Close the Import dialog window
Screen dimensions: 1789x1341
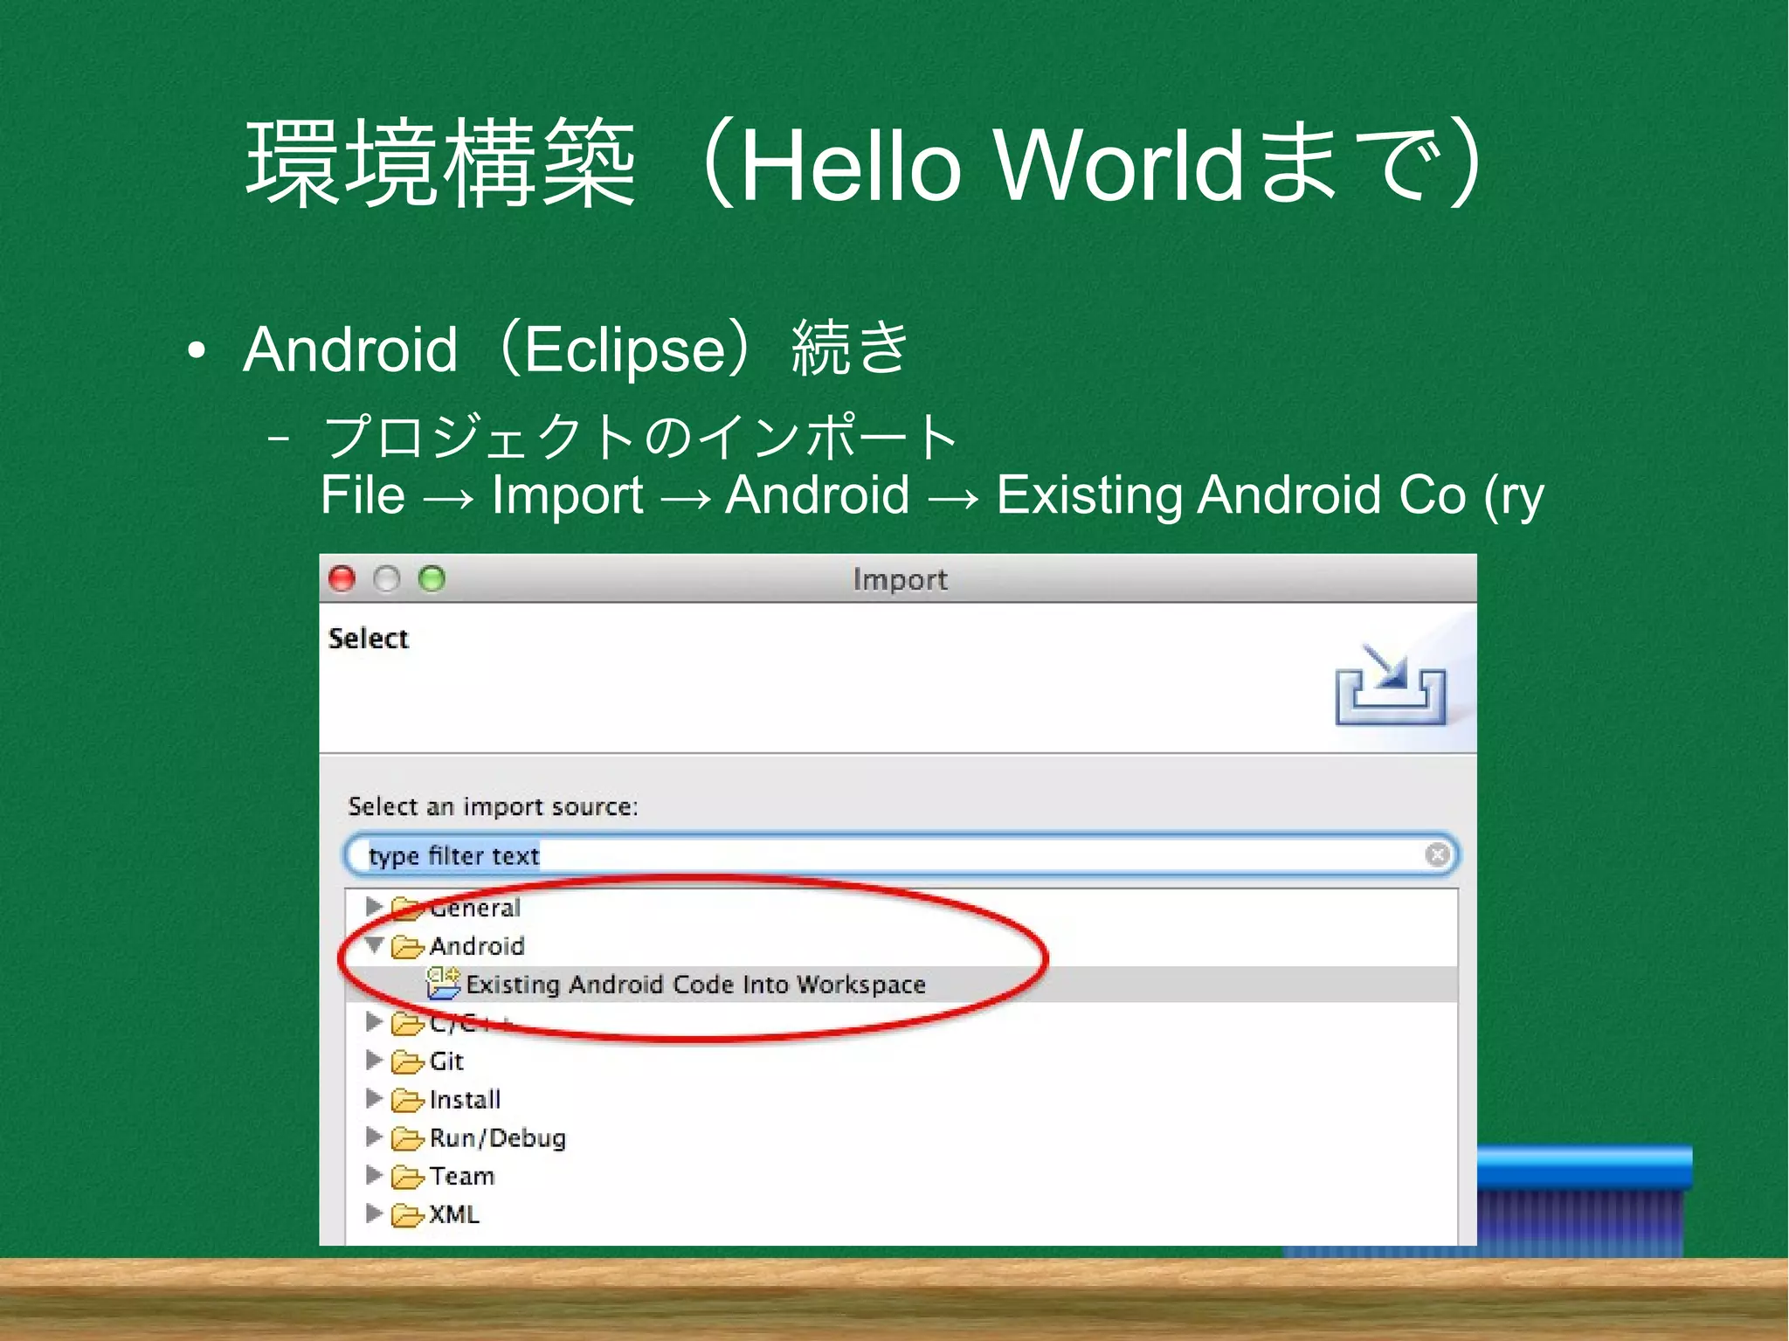coord(342,578)
